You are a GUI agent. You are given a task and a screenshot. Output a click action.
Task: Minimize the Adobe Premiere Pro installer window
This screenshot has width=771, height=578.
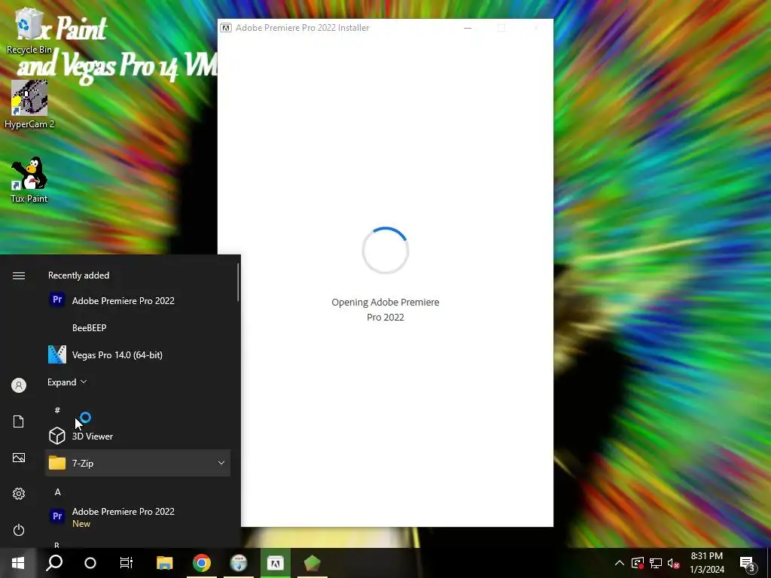468,28
